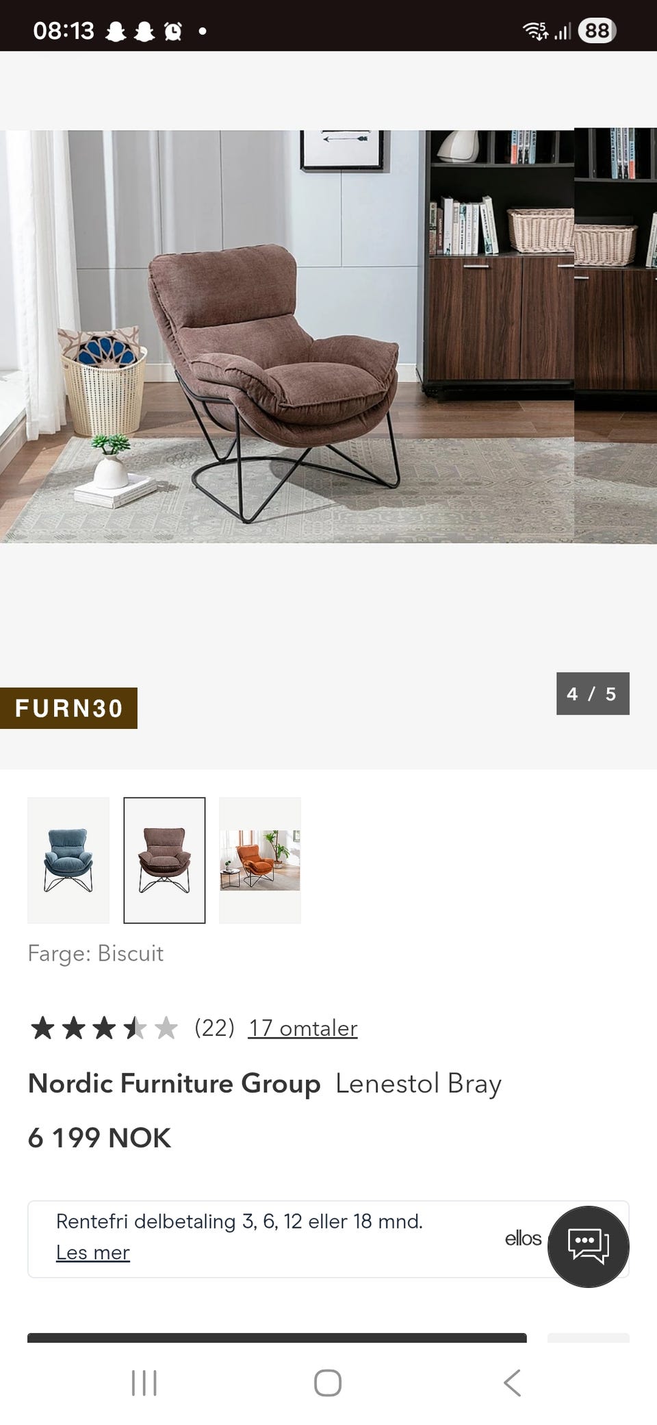Tap the Wi-Fi signal status icon
Viewport: 657px width, 1425px height.
[535, 31]
